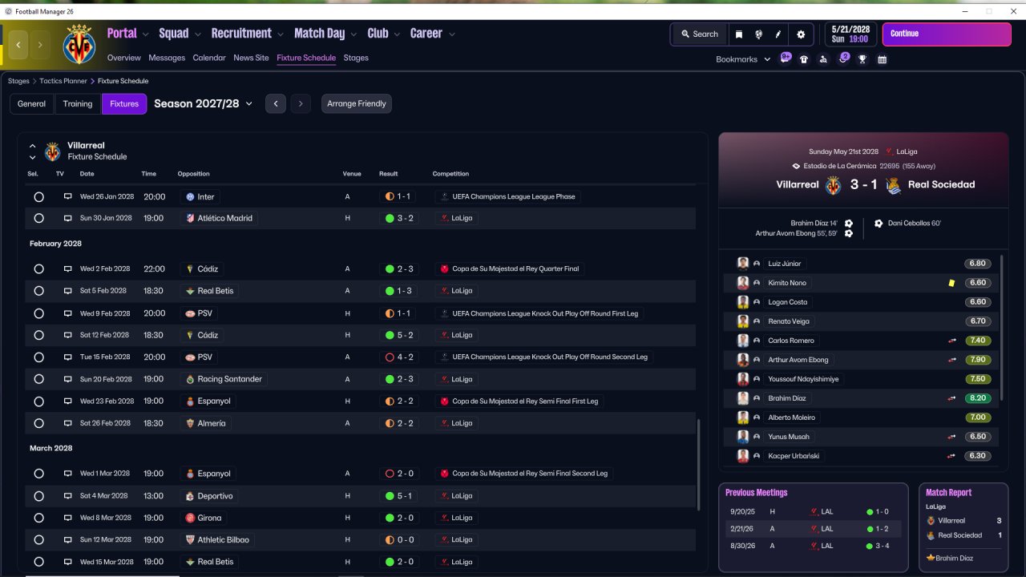Image resolution: width=1026 pixels, height=577 pixels.
Task: Select the Atlético Madrid fixture radio button
Action: 38,218
